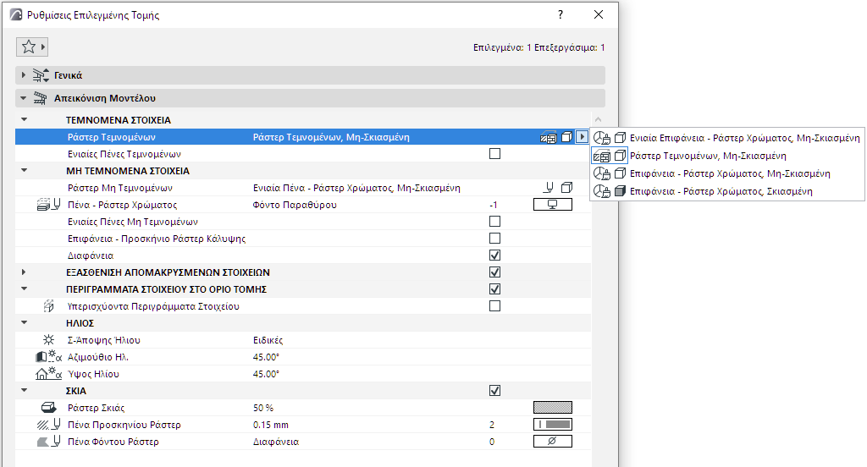Select the Ράστερ Μη Τεμνομένων row label
The height and width of the screenshot is (467, 867).
(x=120, y=188)
